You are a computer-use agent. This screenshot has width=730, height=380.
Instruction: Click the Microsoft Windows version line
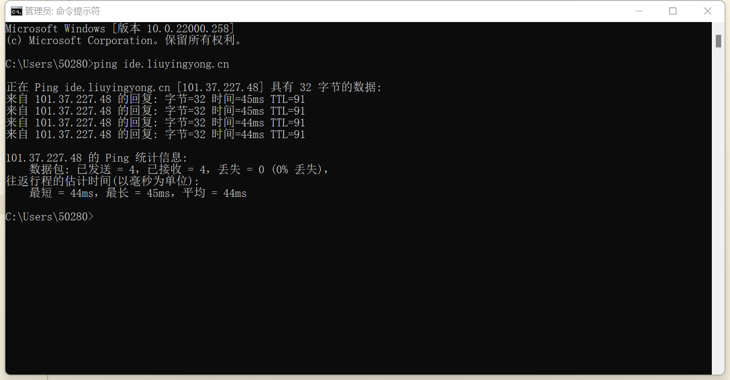pos(120,29)
